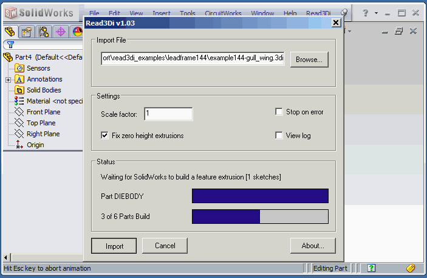The width and height of the screenshot is (427, 278).
Task: Click the feature tree scroll left arrow
Action: (x=5, y=257)
